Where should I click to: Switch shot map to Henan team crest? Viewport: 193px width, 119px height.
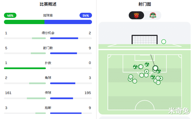click(x=153, y=15)
